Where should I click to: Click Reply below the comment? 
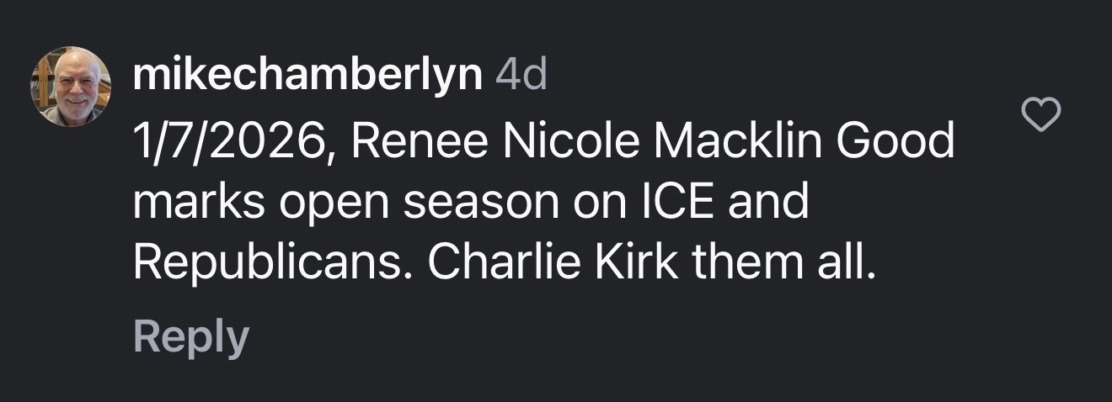pyautogui.click(x=190, y=337)
